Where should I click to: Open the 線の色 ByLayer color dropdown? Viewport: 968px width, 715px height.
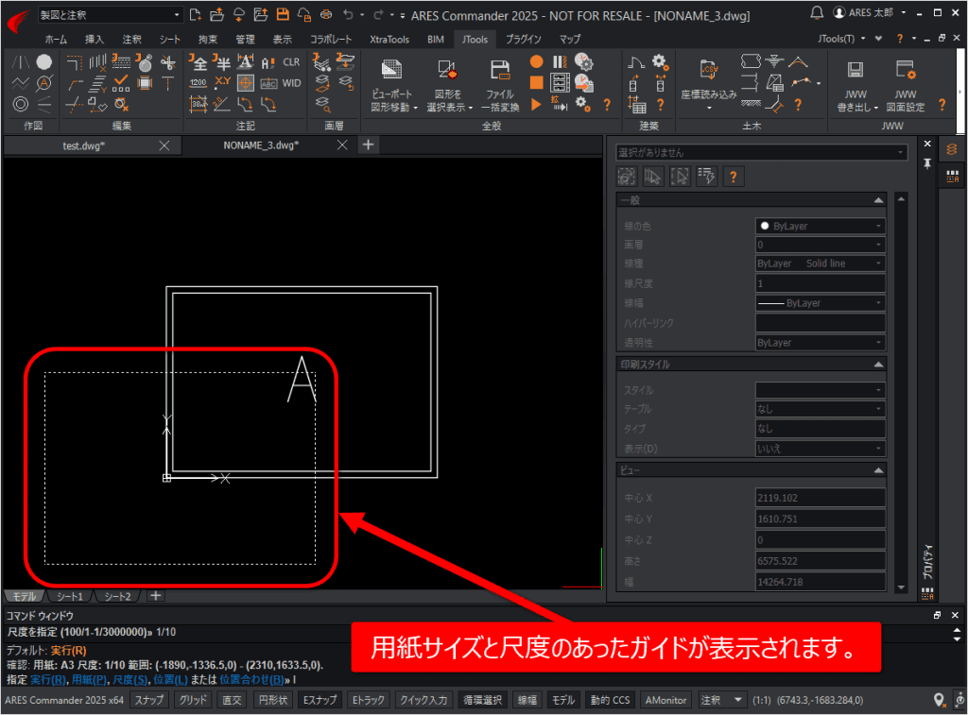(821, 227)
